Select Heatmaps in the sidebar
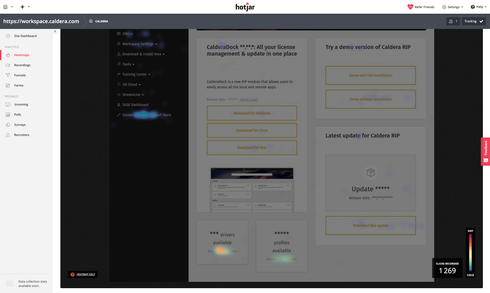Image resolution: width=490 pixels, height=293 pixels. point(22,55)
